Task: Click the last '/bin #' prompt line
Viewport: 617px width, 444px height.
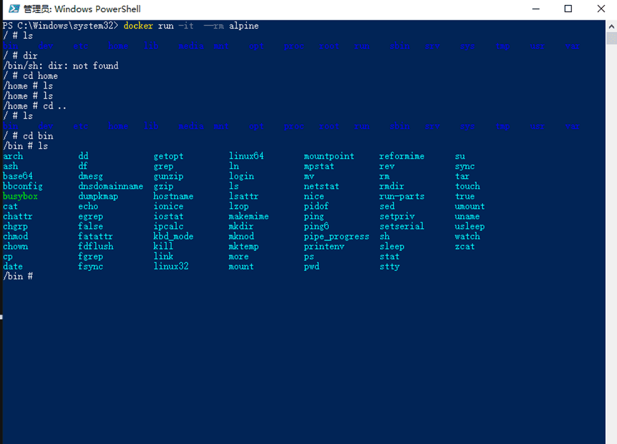Action: [18, 276]
